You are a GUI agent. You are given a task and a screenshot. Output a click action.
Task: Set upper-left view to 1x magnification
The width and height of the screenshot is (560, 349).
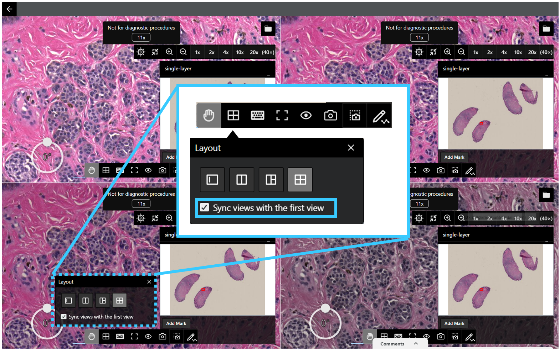tap(197, 52)
